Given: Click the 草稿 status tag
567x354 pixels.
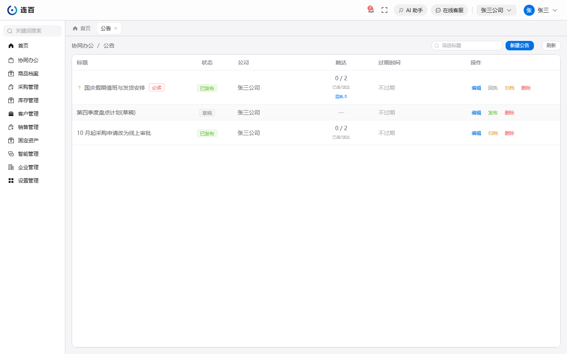Looking at the screenshot, I should tap(207, 113).
